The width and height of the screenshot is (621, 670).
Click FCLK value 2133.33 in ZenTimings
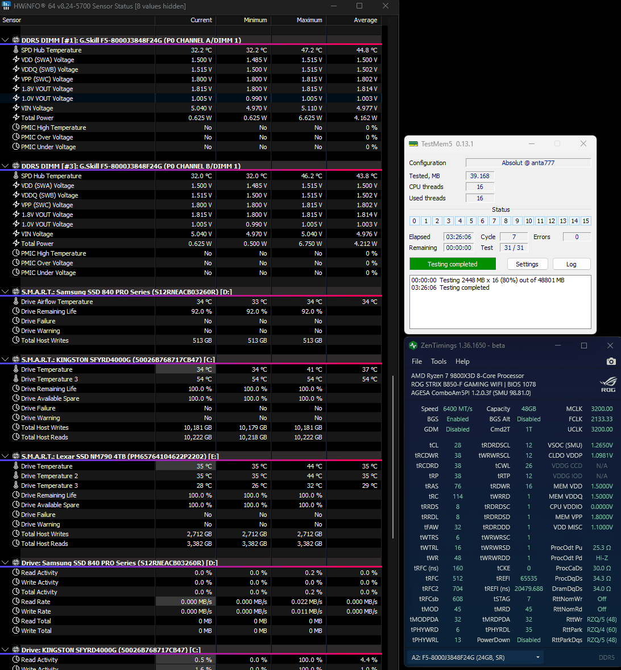(x=601, y=419)
